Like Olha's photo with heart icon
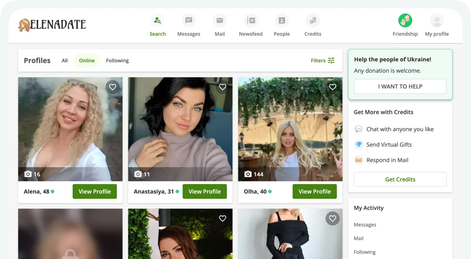Screen dimensions: 471x259 pos(333,87)
